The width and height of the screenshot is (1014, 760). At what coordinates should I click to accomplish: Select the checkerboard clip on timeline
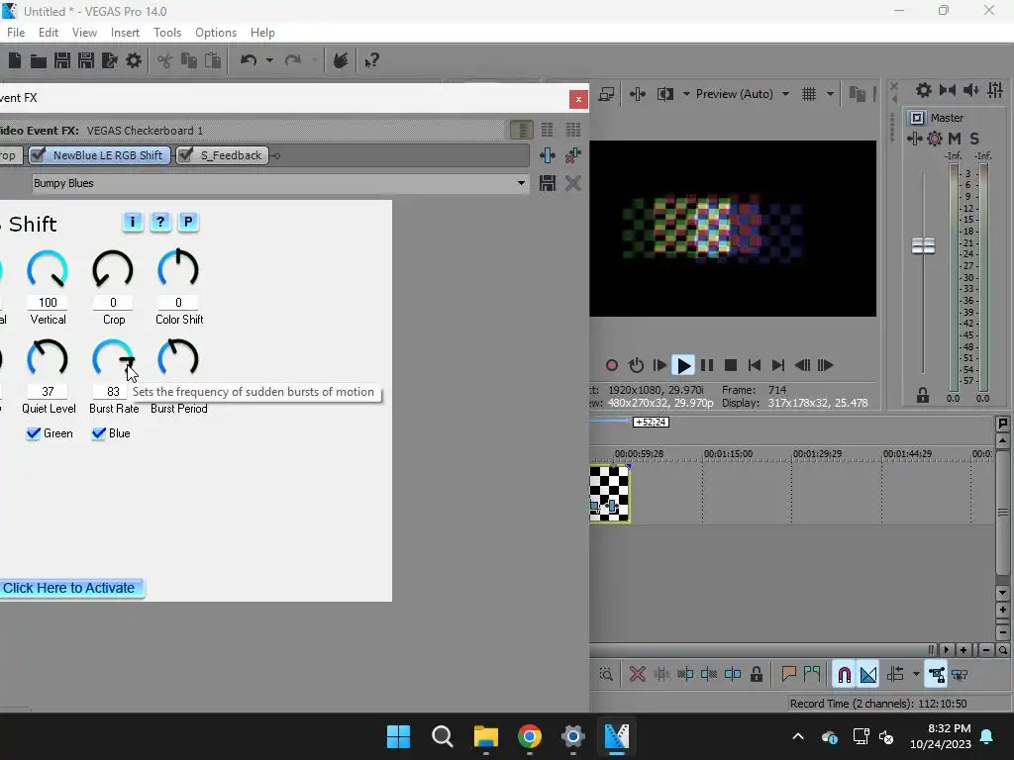[x=609, y=494]
